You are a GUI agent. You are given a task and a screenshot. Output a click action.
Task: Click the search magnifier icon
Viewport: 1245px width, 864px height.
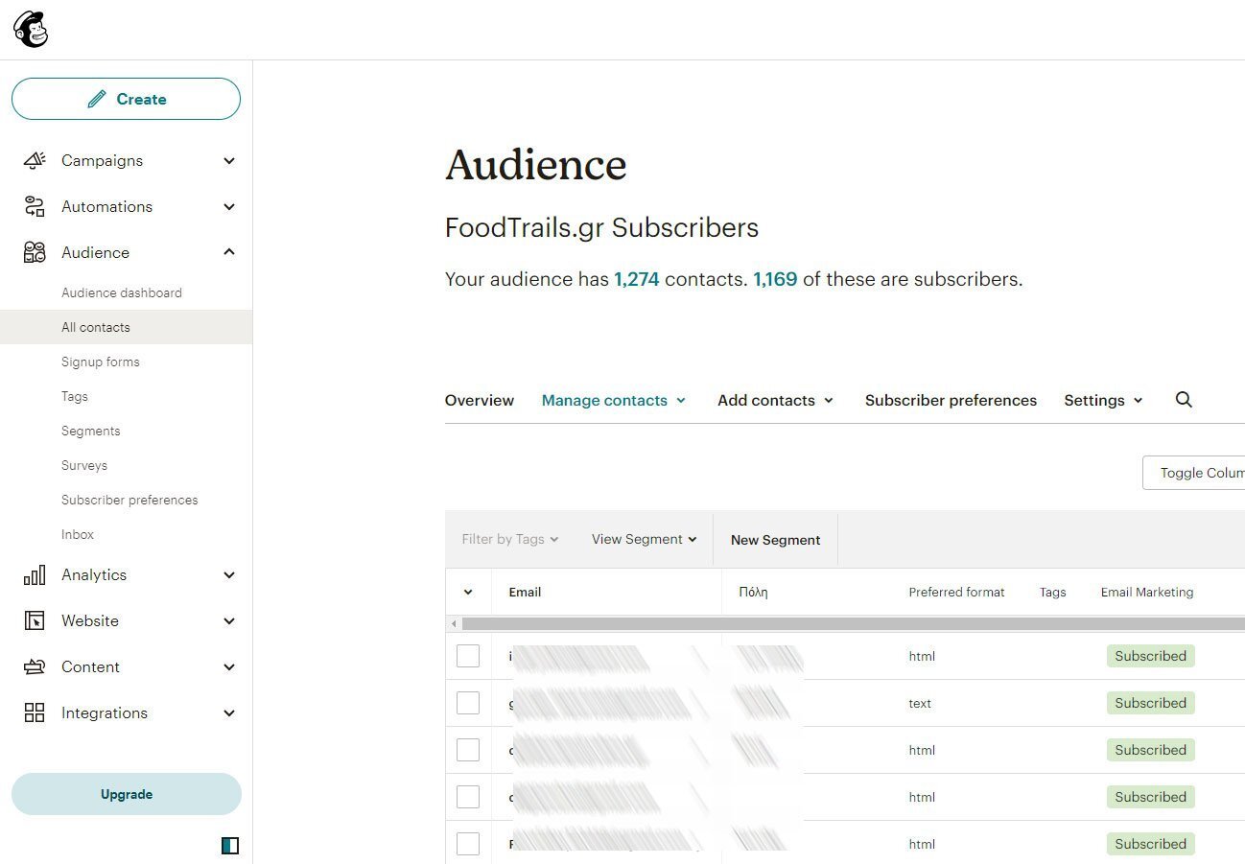click(x=1184, y=400)
